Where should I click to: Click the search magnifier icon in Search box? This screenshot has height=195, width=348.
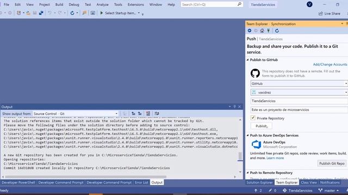point(239,4)
